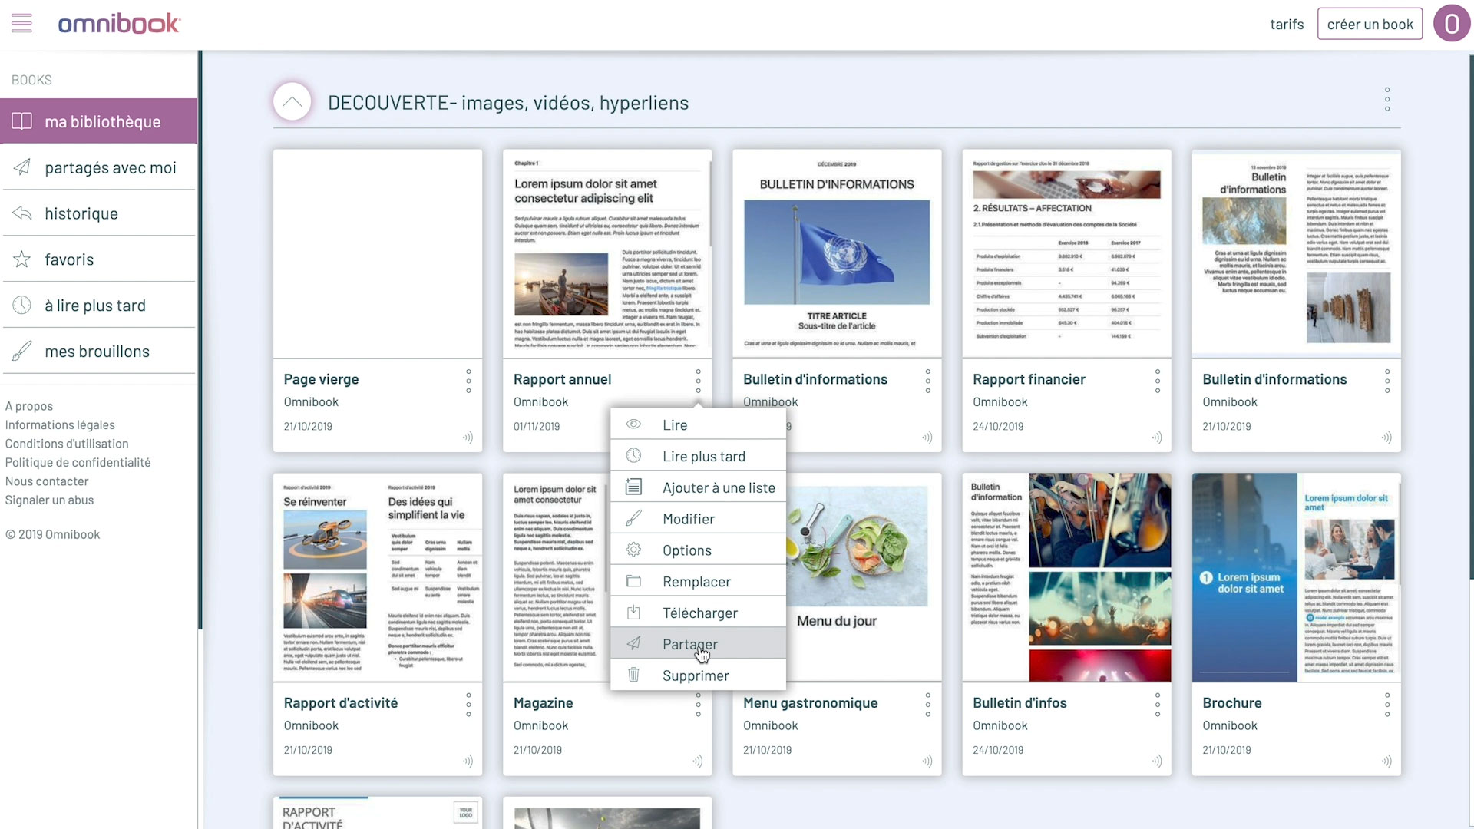Open the Politique de confidentialité link
The height and width of the screenshot is (829, 1474).
pyautogui.click(x=78, y=462)
